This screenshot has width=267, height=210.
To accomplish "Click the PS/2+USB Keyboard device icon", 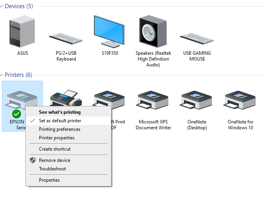I will tap(66, 38).
